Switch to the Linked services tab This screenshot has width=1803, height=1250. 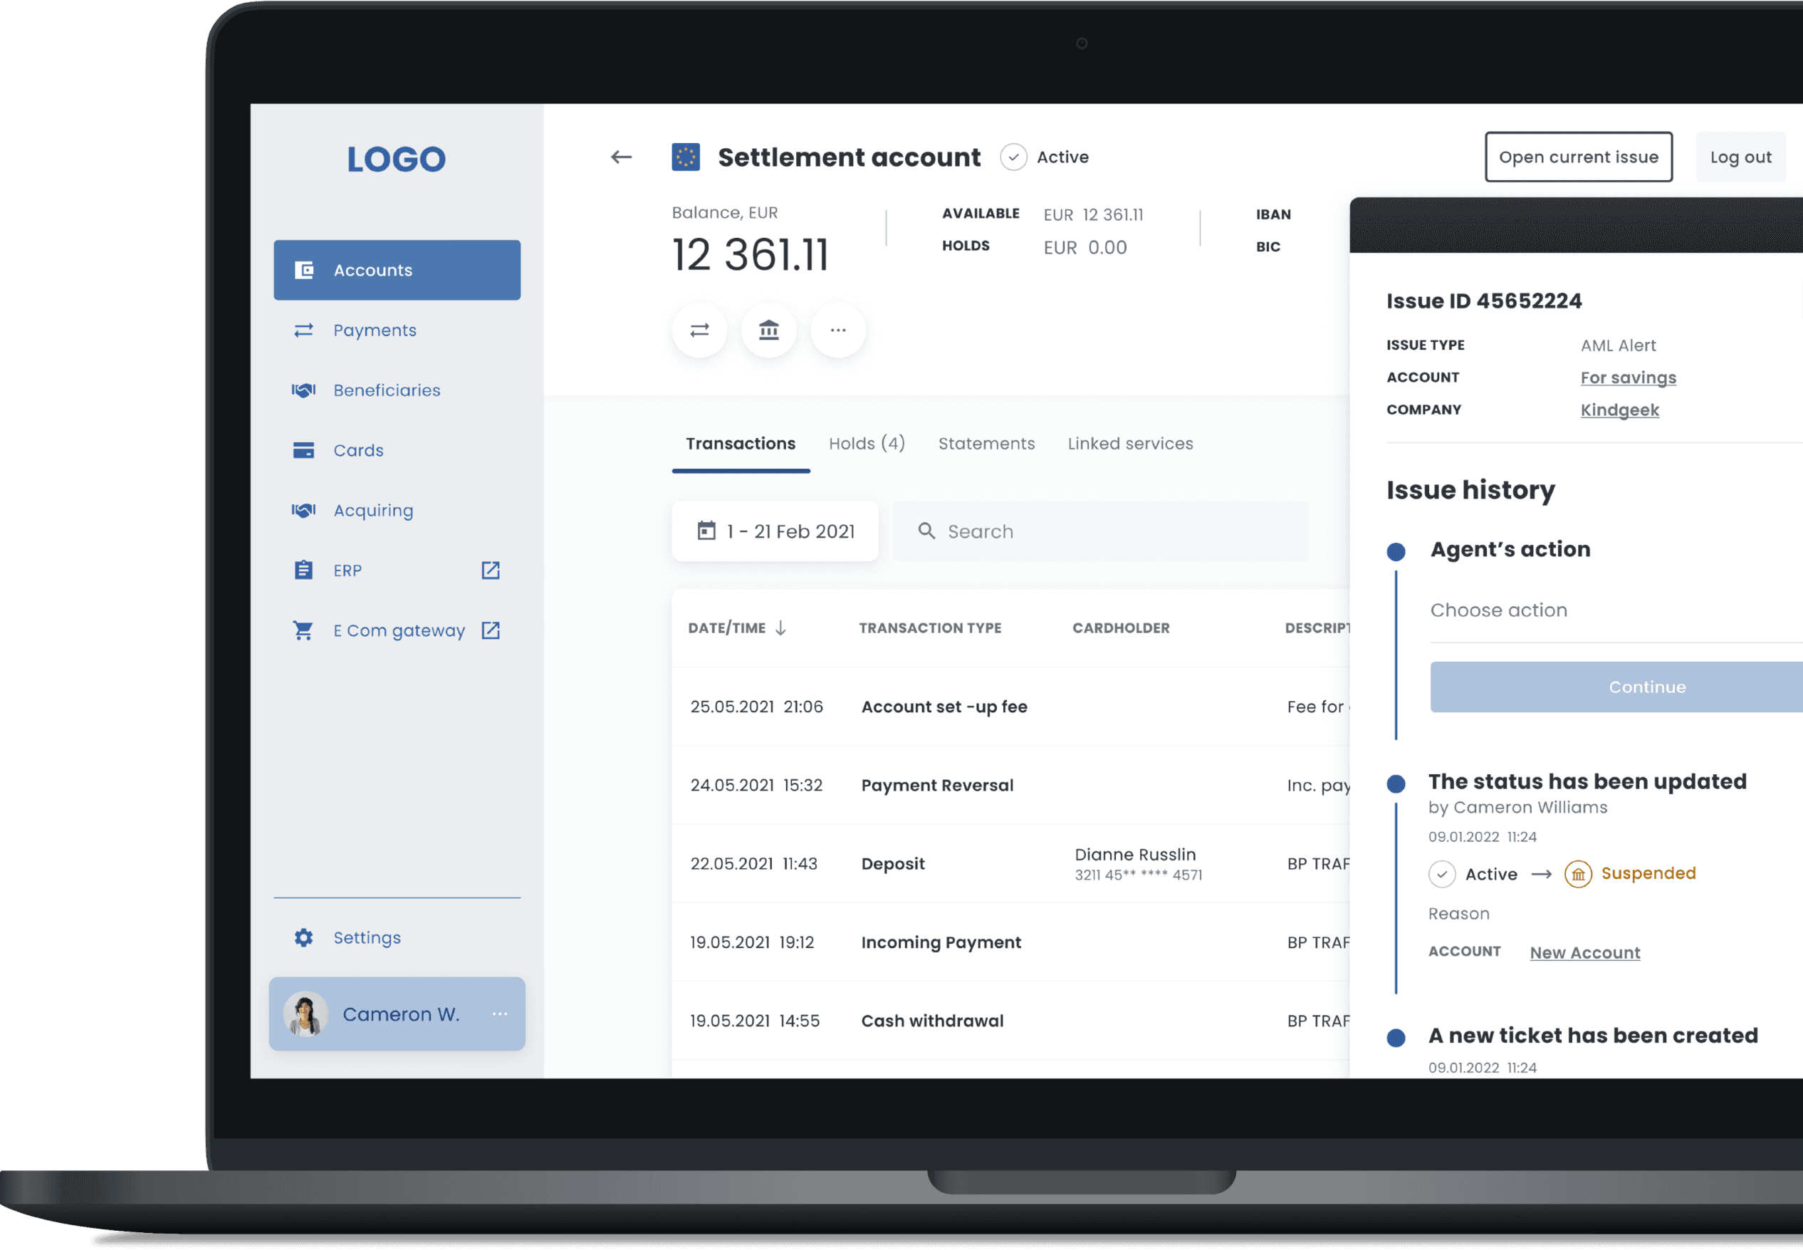1131,443
